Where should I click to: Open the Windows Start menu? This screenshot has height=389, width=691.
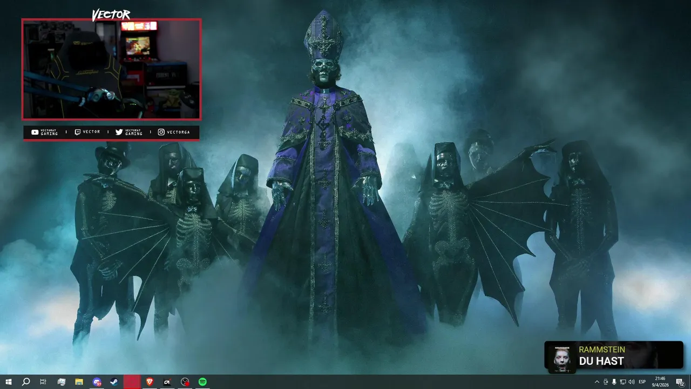click(9, 382)
